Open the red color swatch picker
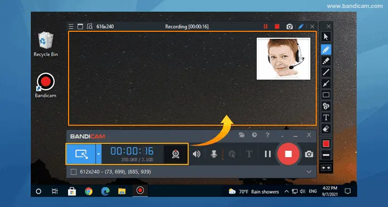This screenshot has height=207, width=388. coord(326,144)
